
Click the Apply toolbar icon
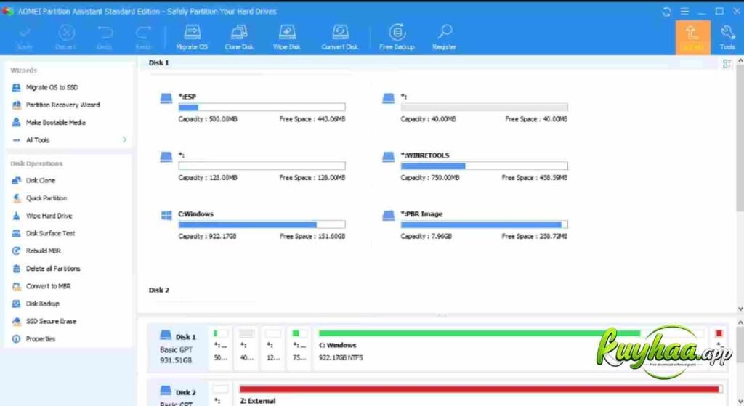click(x=25, y=38)
